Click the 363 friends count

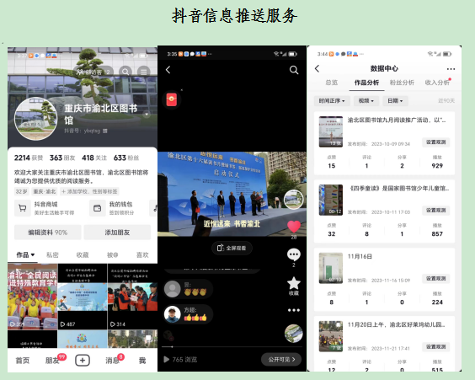(x=62, y=158)
